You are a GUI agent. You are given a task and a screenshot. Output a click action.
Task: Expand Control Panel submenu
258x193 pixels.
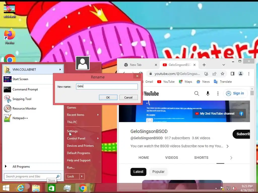83,138
